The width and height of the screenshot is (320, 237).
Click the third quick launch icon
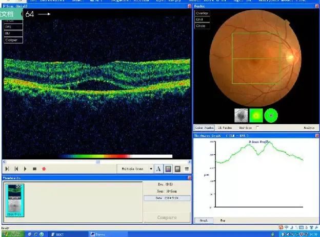pos(42,234)
